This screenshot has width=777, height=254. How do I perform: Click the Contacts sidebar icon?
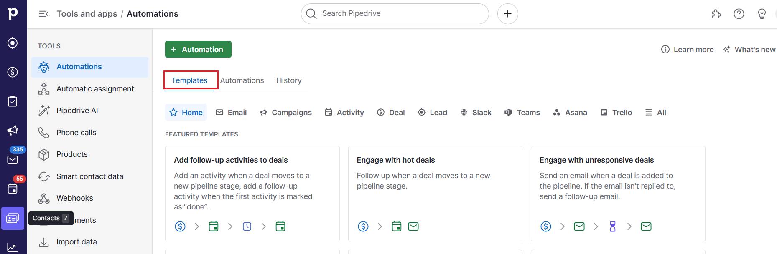(x=13, y=218)
